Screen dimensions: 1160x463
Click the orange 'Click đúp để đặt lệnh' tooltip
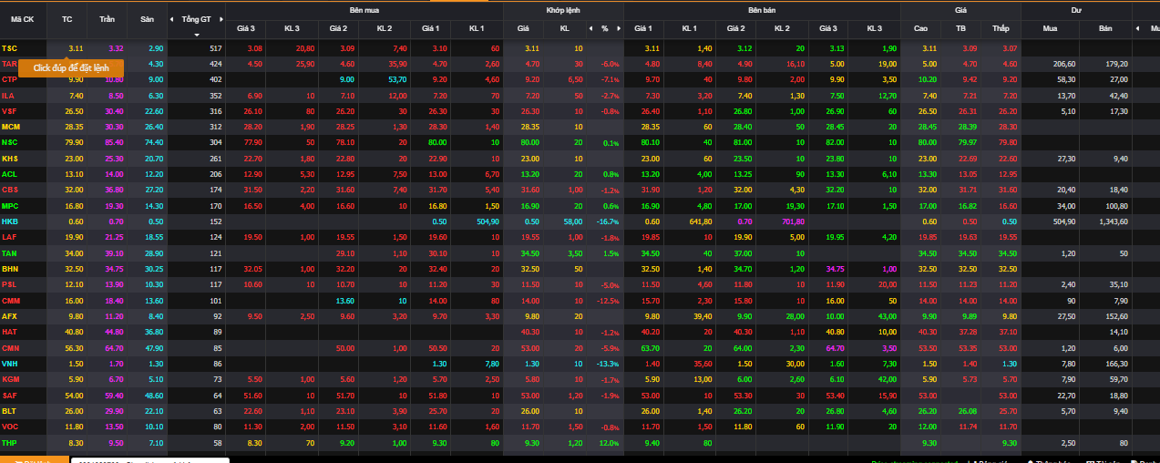click(x=70, y=68)
